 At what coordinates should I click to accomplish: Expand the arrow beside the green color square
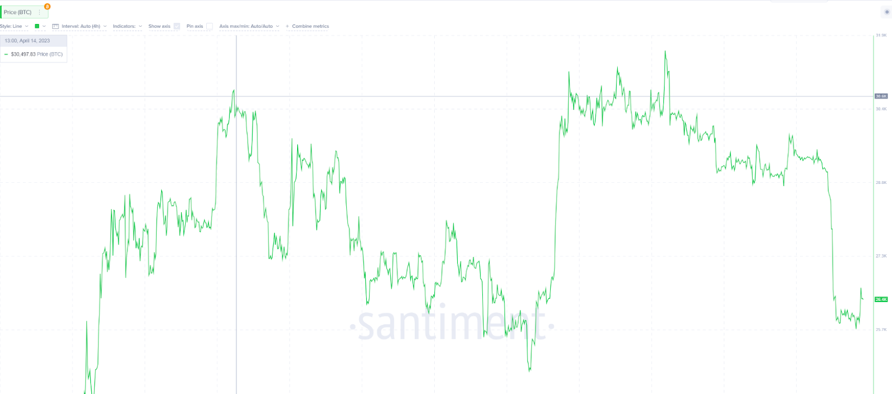(44, 26)
